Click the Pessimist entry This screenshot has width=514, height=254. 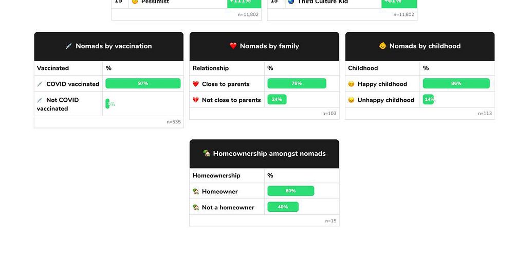click(155, 2)
